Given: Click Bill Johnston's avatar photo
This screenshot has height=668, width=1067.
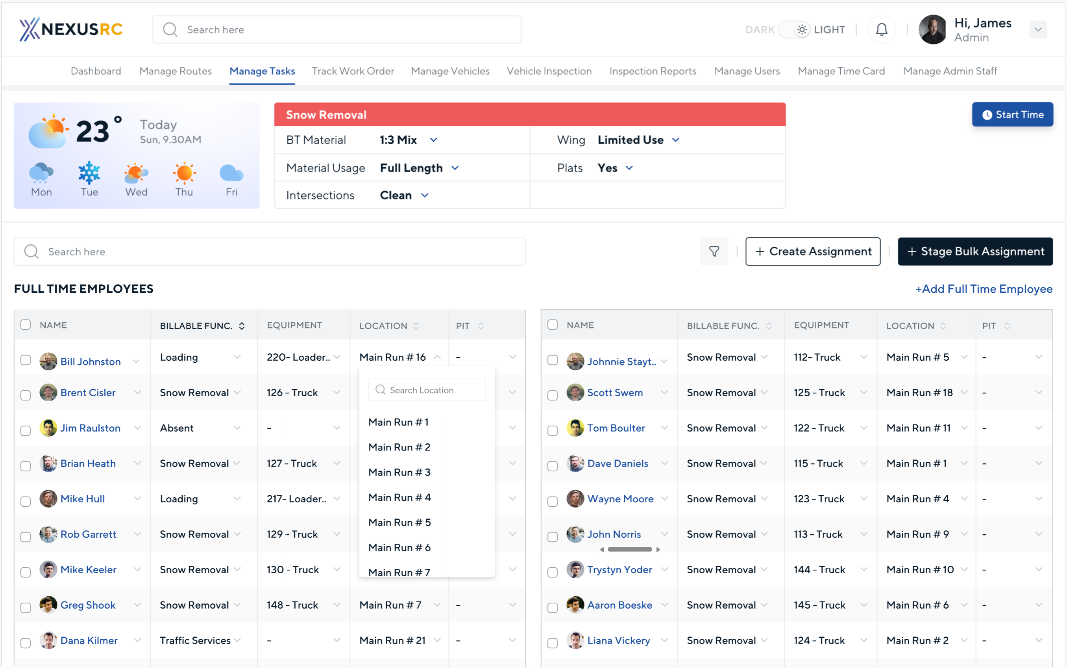Looking at the screenshot, I should [48, 362].
